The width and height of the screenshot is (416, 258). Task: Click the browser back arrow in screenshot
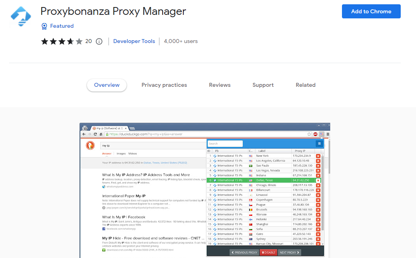tap(84, 134)
